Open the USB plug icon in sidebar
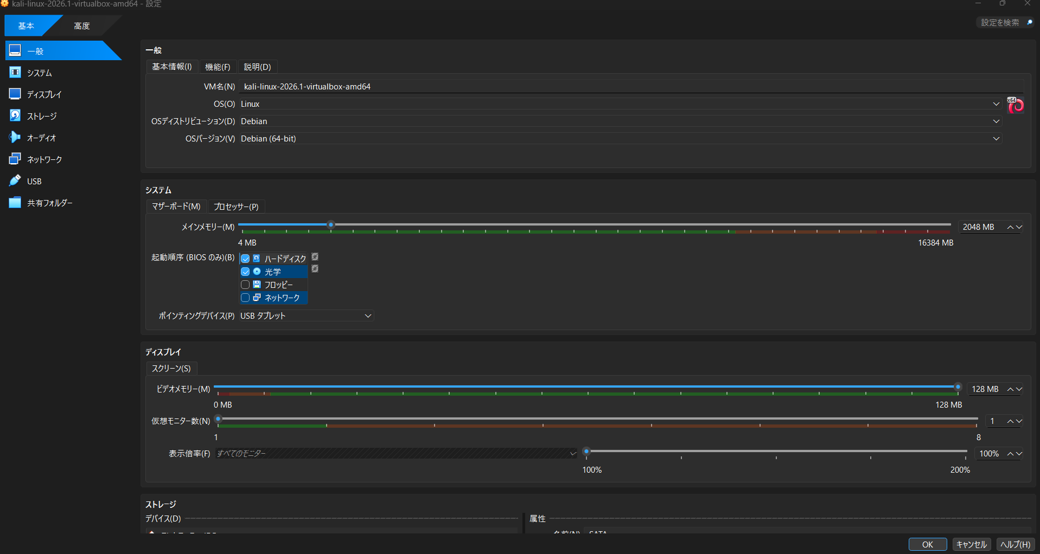The width and height of the screenshot is (1040, 554). coord(15,181)
